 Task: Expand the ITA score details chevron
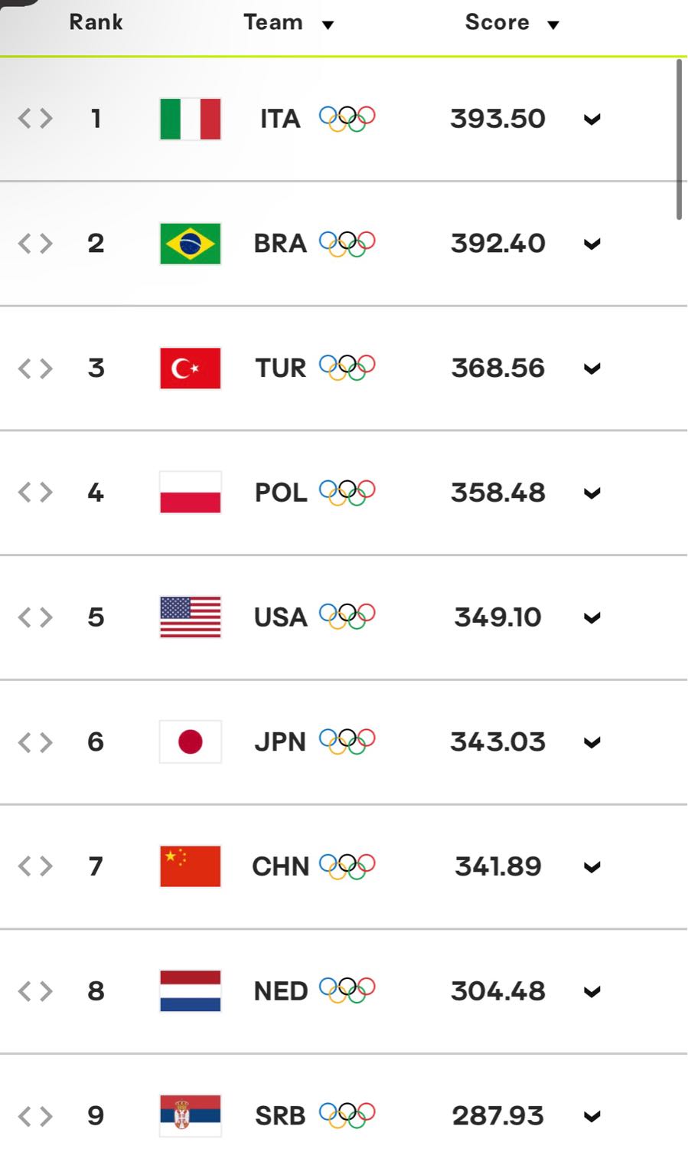click(592, 119)
